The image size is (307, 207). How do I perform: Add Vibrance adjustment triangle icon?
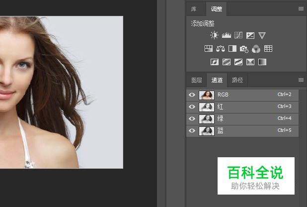pyautogui.click(x=262, y=35)
